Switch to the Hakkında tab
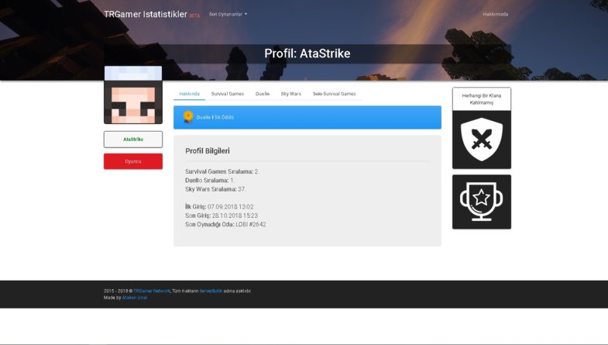Viewport: 608px width, 345px height. pyautogui.click(x=189, y=94)
